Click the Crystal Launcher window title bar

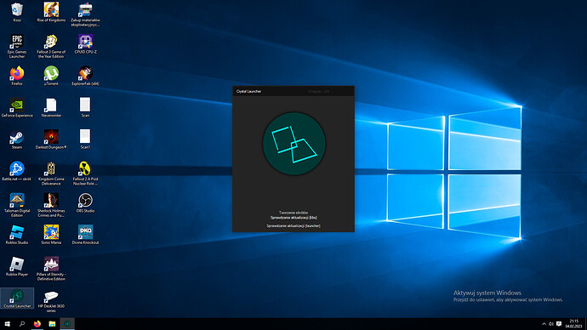coord(293,91)
